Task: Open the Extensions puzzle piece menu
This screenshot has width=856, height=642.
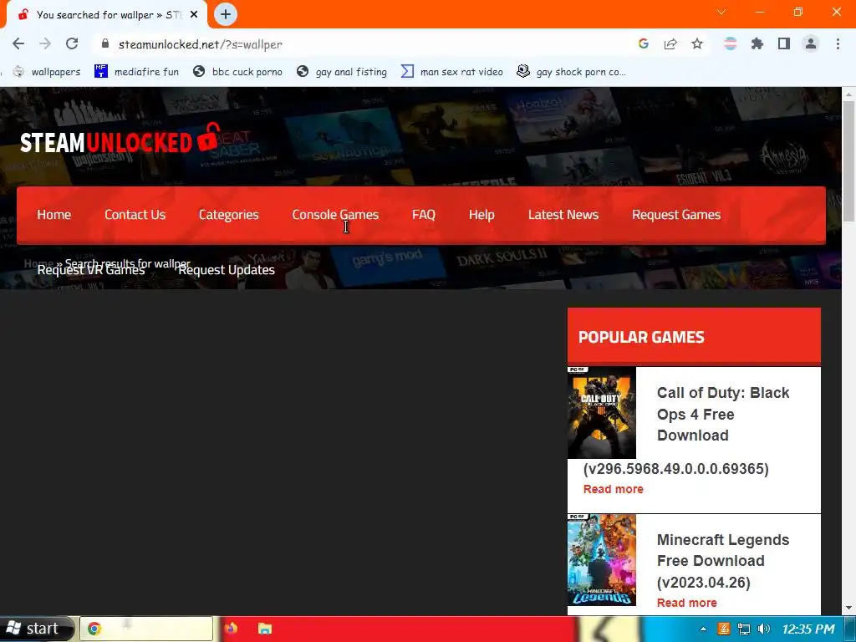Action: click(x=757, y=43)
